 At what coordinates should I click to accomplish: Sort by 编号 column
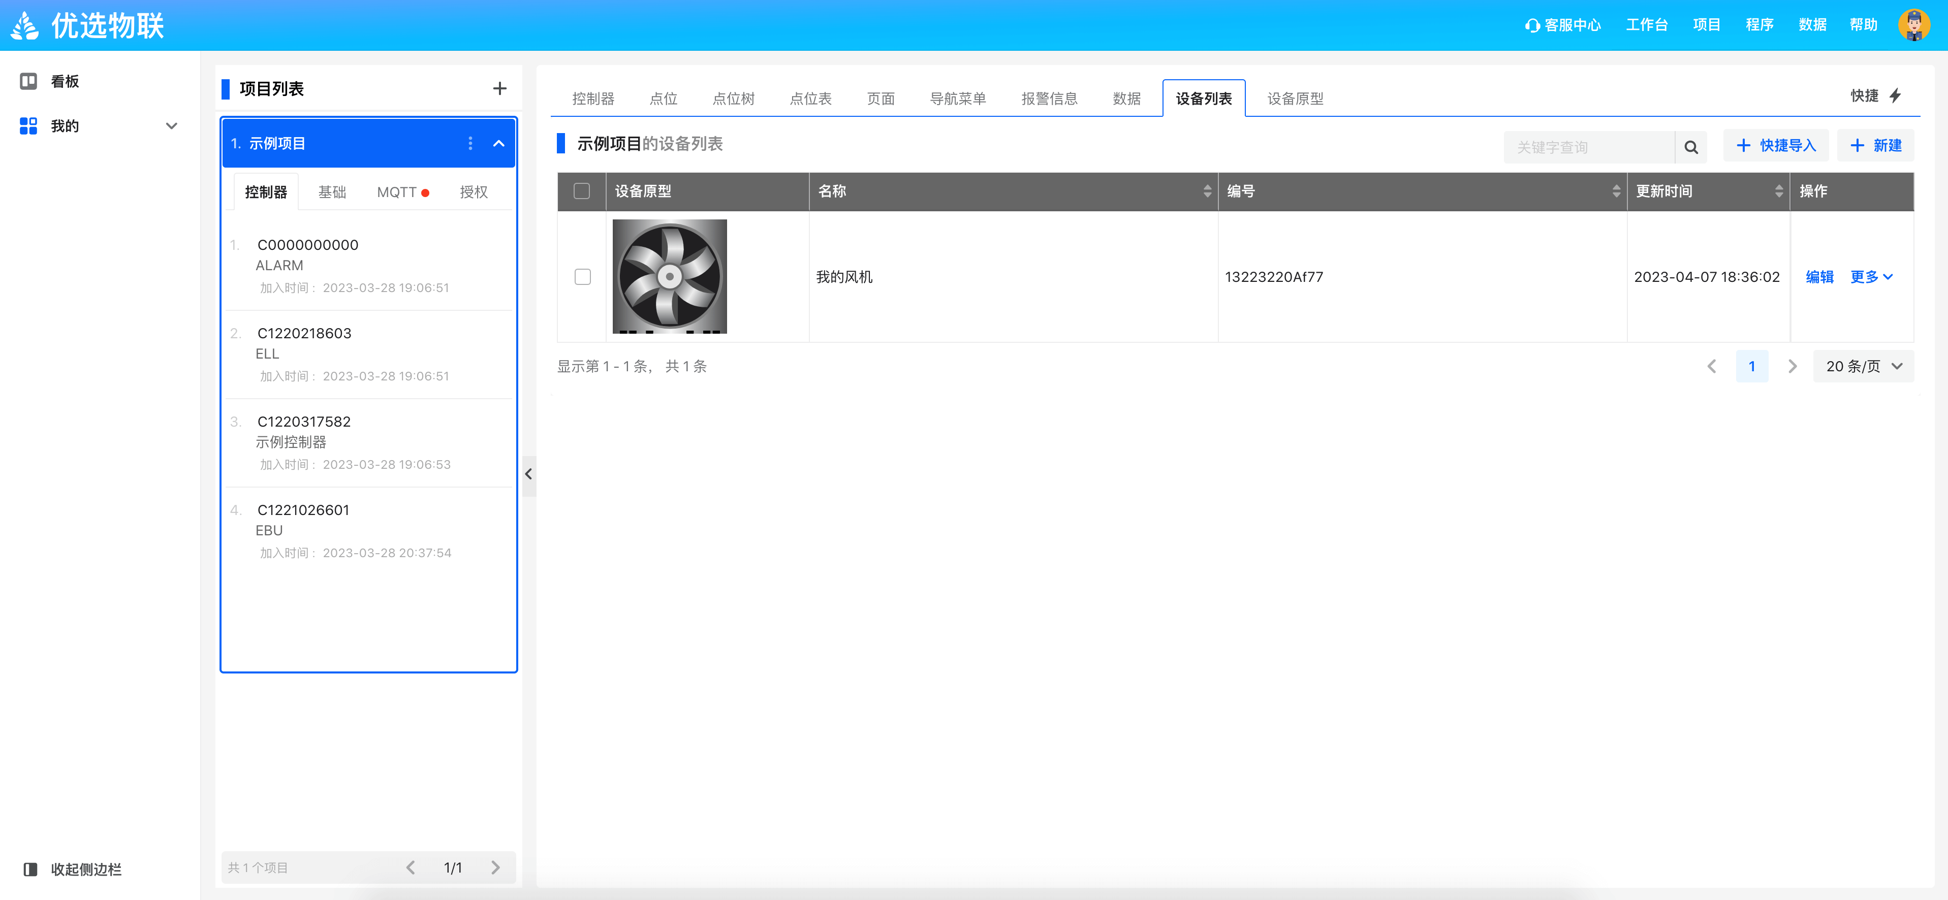(1617, 191)
